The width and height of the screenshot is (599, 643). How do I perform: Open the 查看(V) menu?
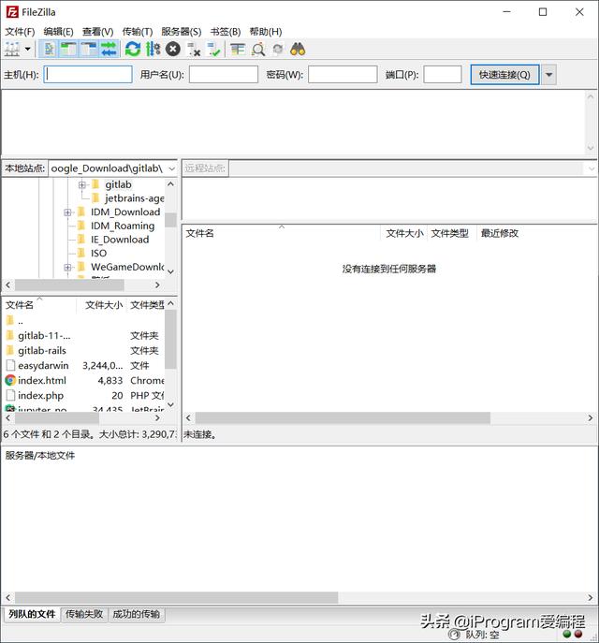point(97,32)
